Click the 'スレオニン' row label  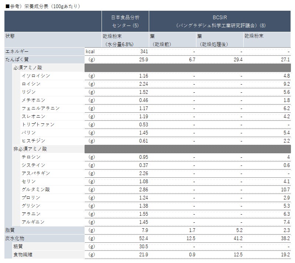pyautogui.click(x=34, y=116)
